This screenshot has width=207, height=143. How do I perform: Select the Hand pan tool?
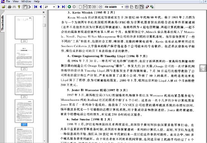pos(25,7)
